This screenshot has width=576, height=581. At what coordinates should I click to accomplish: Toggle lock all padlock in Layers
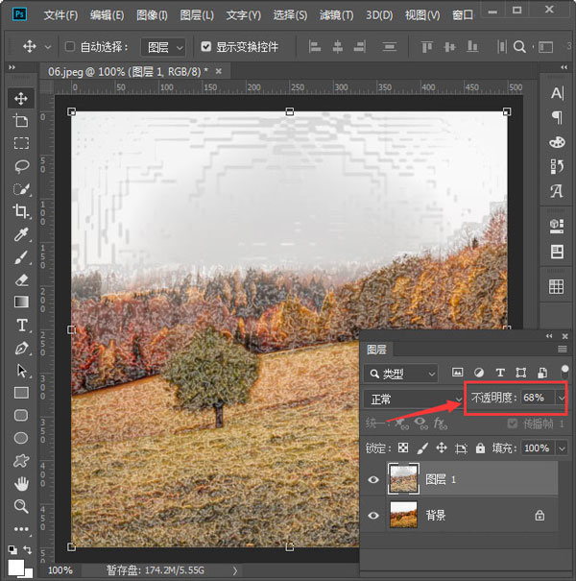point(480,448)
